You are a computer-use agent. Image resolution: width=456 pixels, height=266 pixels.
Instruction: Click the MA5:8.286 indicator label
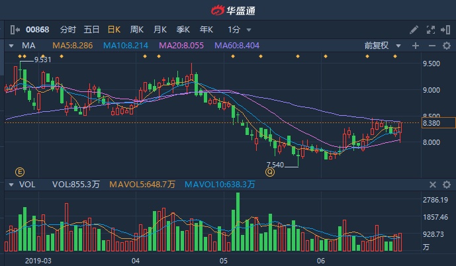pos(73,46)
